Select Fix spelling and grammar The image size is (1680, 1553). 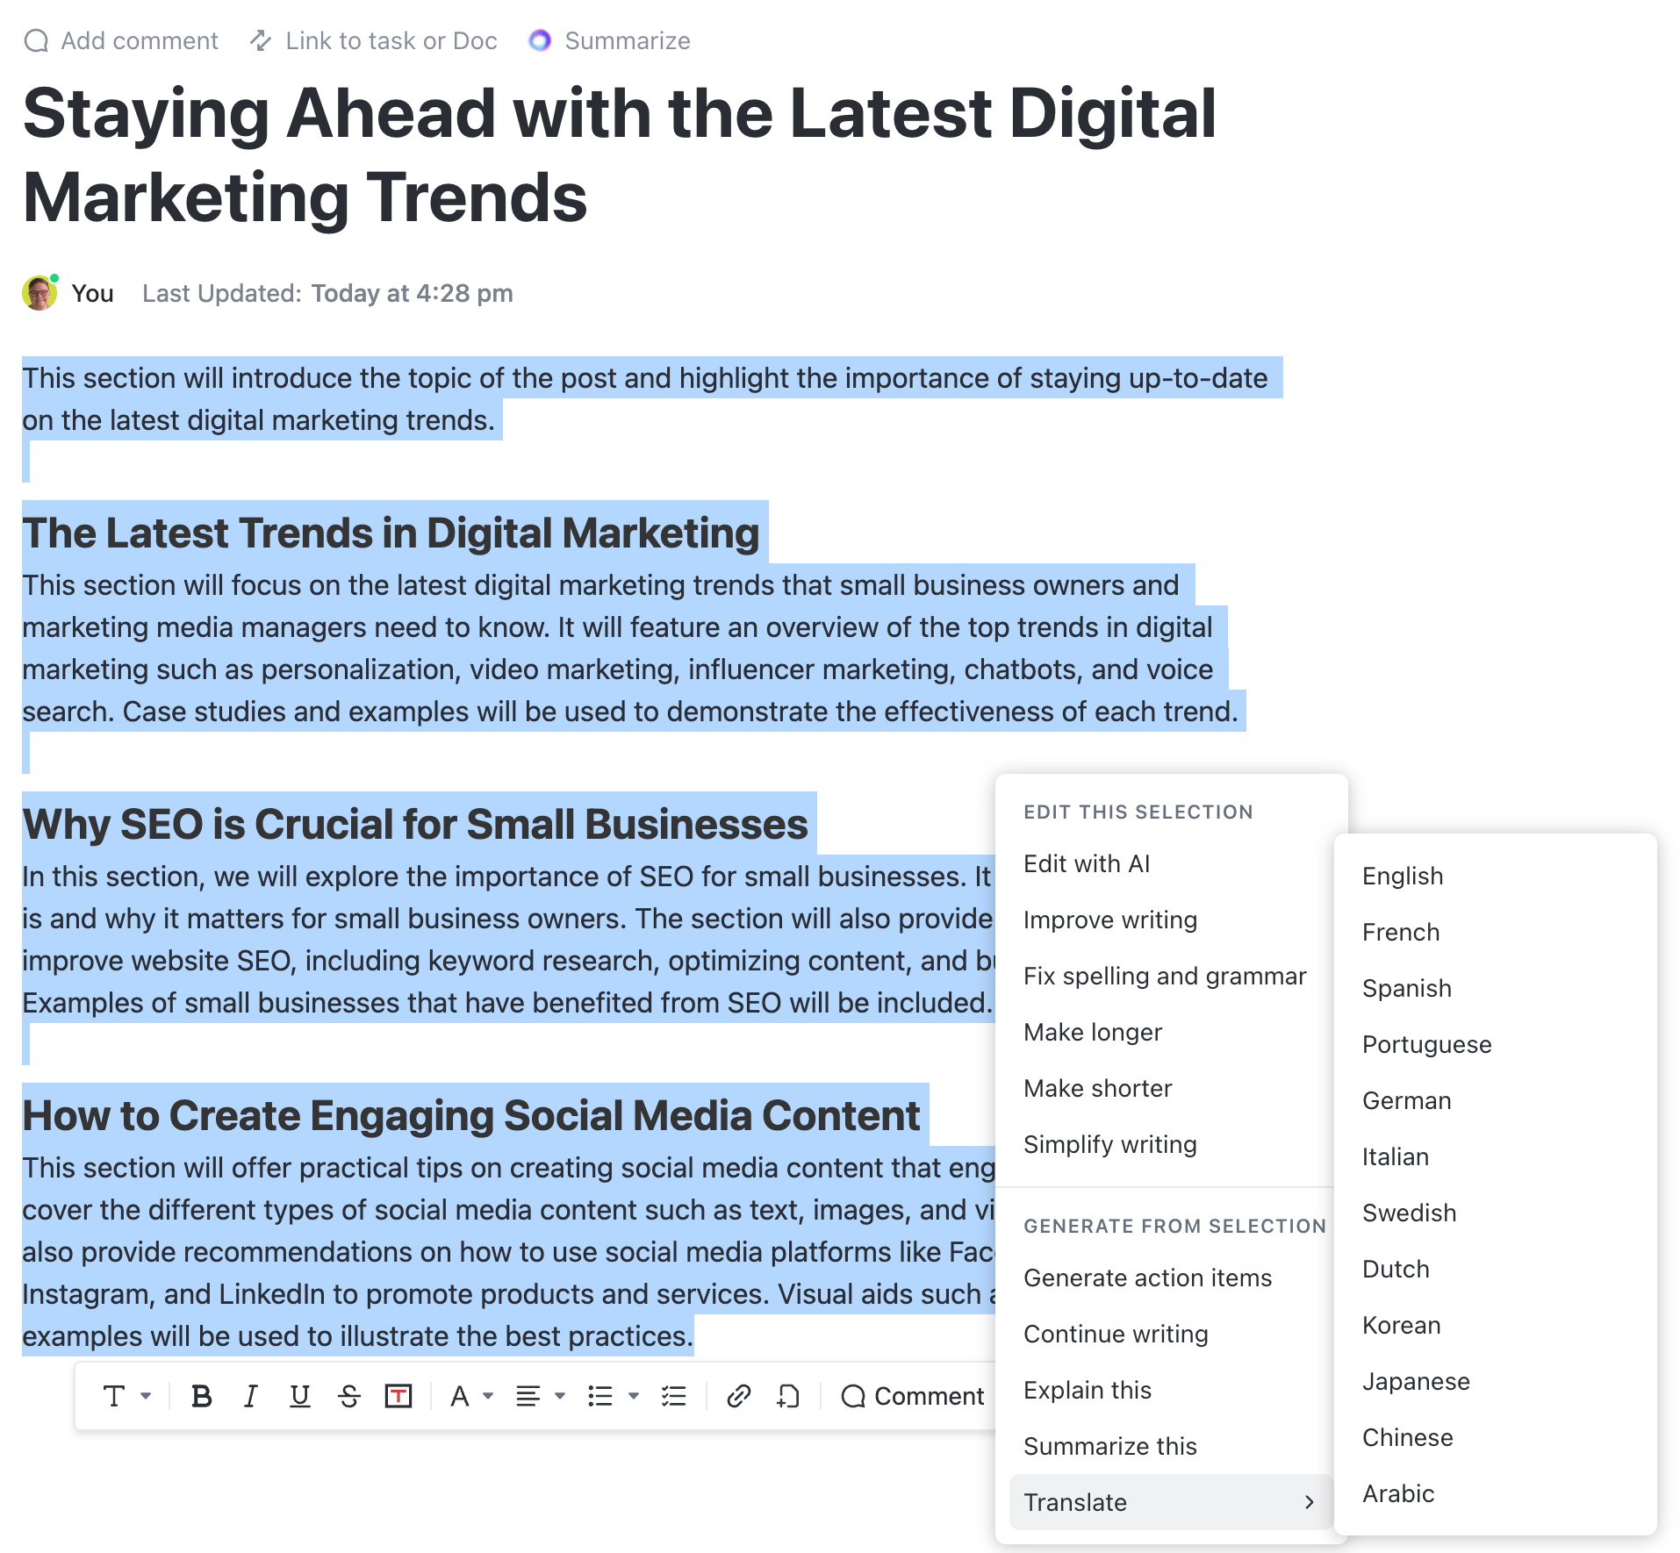[1165, 976]
